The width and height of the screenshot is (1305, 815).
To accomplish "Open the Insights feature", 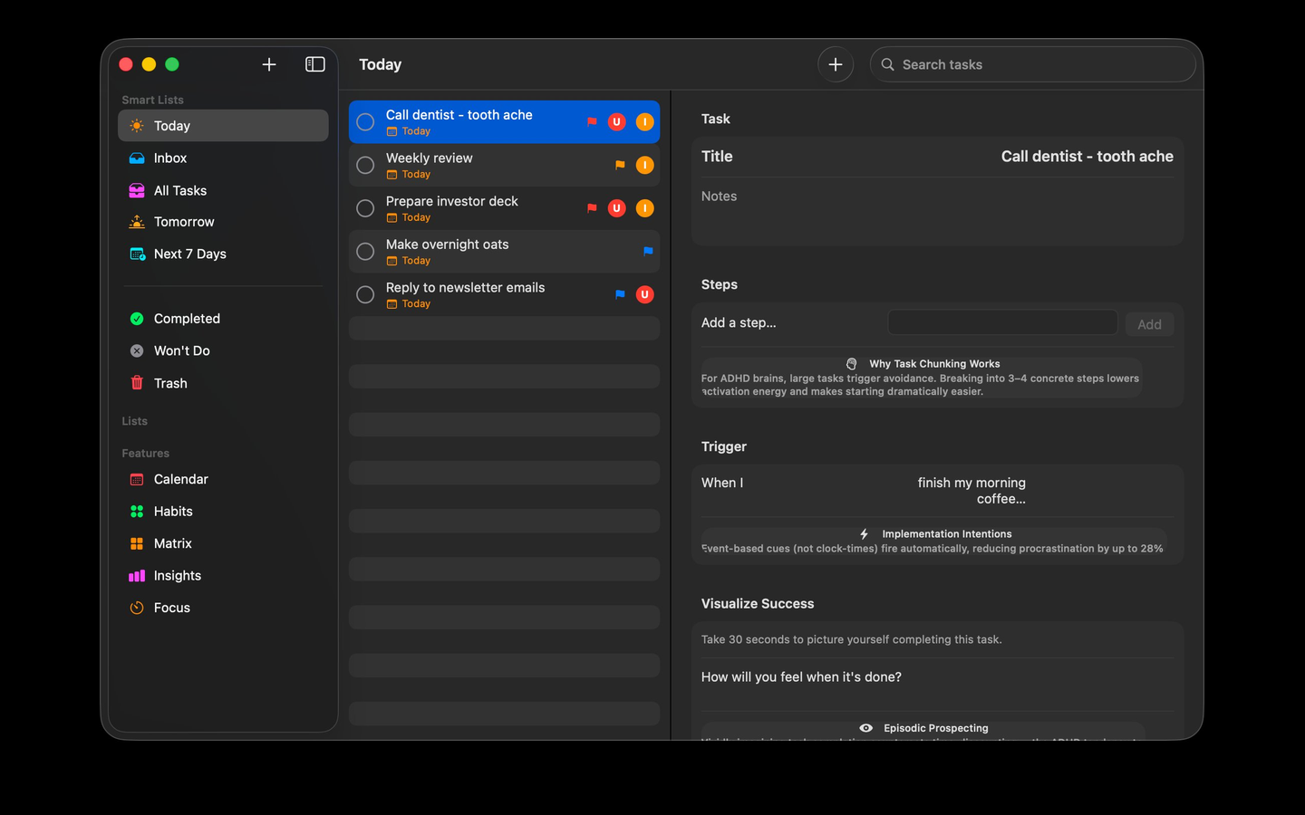I will pyautogui.click(x=223, y=576).
